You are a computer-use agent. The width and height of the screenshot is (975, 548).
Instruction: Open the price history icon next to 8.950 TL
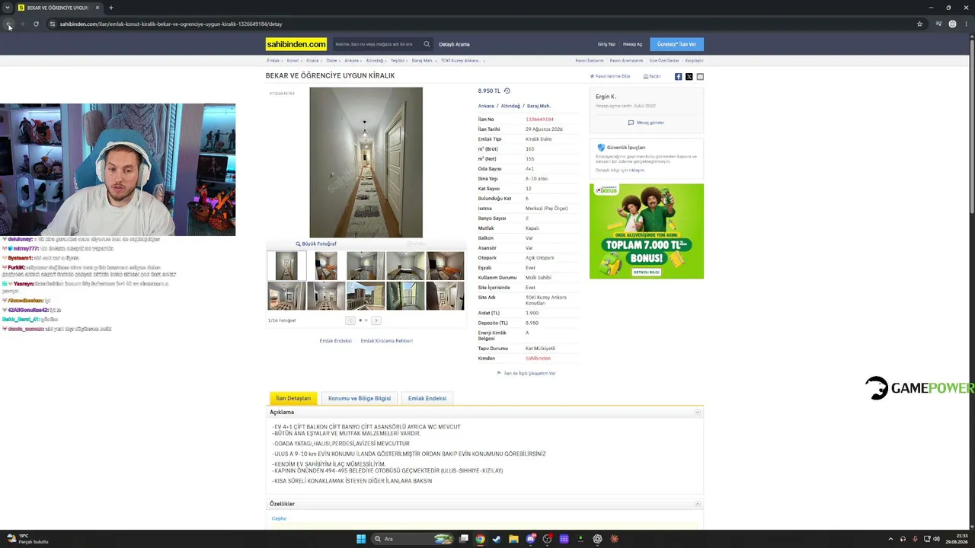pos(507,91)
